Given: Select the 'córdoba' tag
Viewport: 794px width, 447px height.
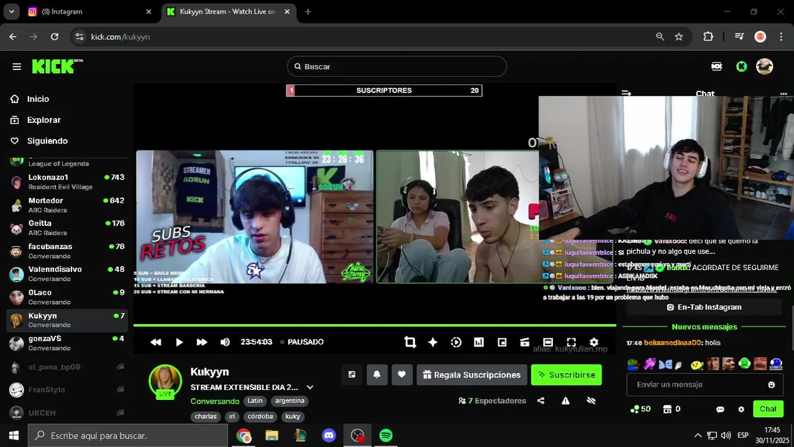Looking at the screenshot, I should tap(260, 417).
